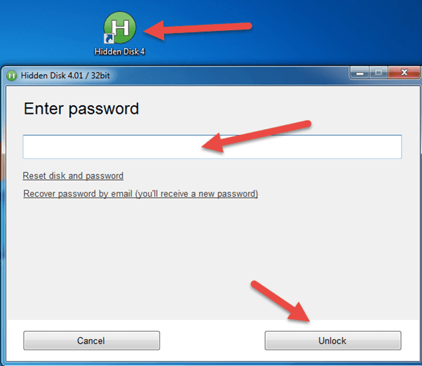The image size is (422, 366).
Task: Confirm with the Unlock button
Action: pos(333,340)
